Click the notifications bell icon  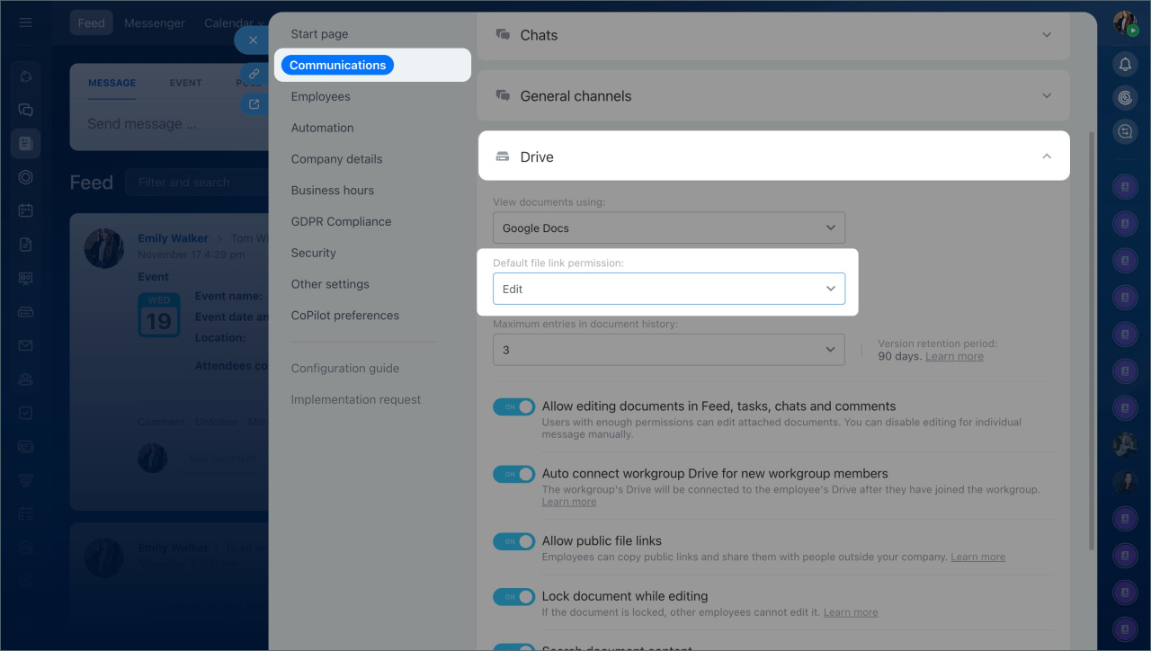(x=1124, y=65)
